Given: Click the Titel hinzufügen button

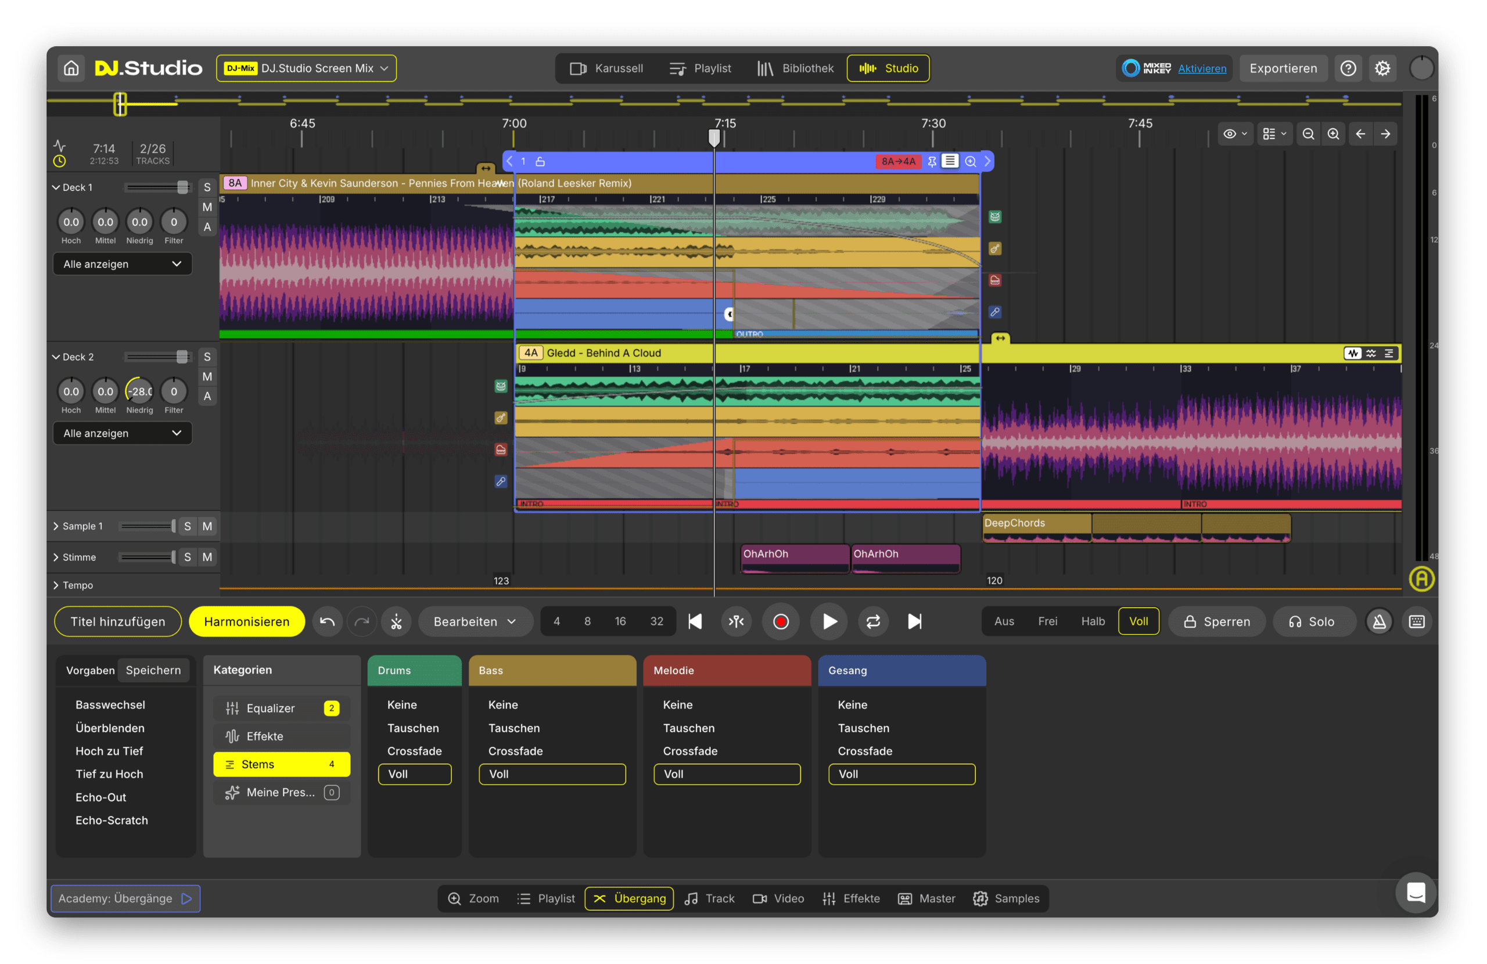Looking at the screenshot, I should click(x=118, y=621).
